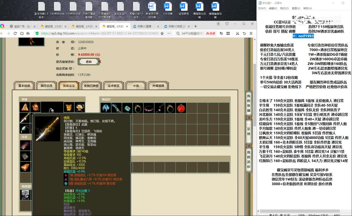The width and height of the screenshot is (352, 216).
Task: Open Notepad 查看(V) menu
Action: click(296, 8)
